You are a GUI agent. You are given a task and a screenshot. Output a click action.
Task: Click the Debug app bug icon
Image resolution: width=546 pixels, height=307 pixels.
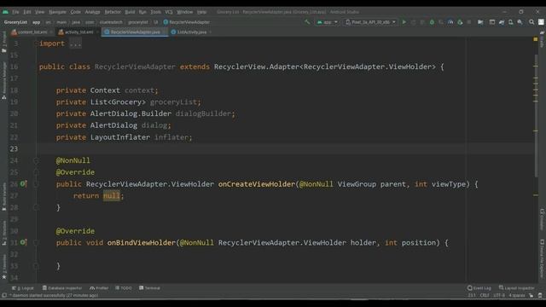pos(432,22)
